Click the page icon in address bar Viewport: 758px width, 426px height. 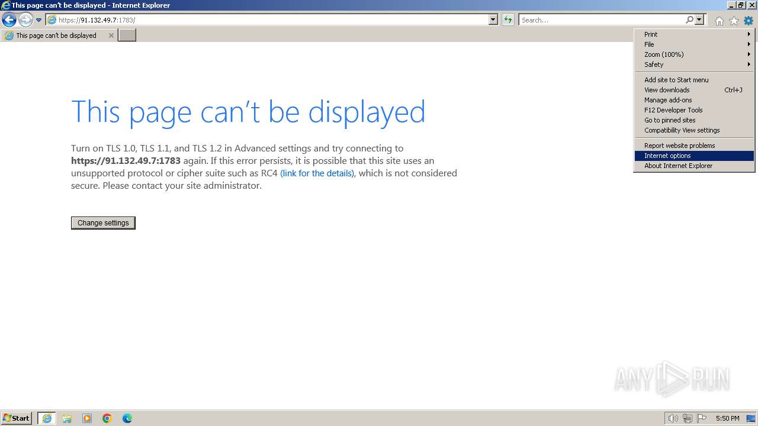point(52,20)
